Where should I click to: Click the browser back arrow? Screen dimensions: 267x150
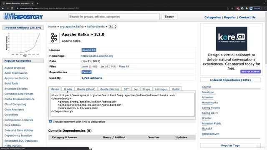(x=3, y=8)
